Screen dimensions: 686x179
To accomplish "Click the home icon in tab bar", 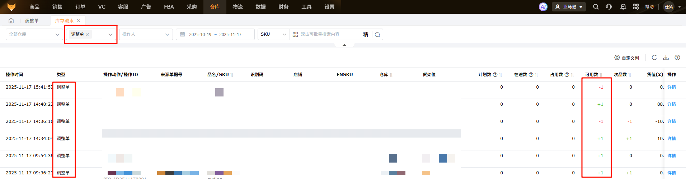I will (11, 21).
